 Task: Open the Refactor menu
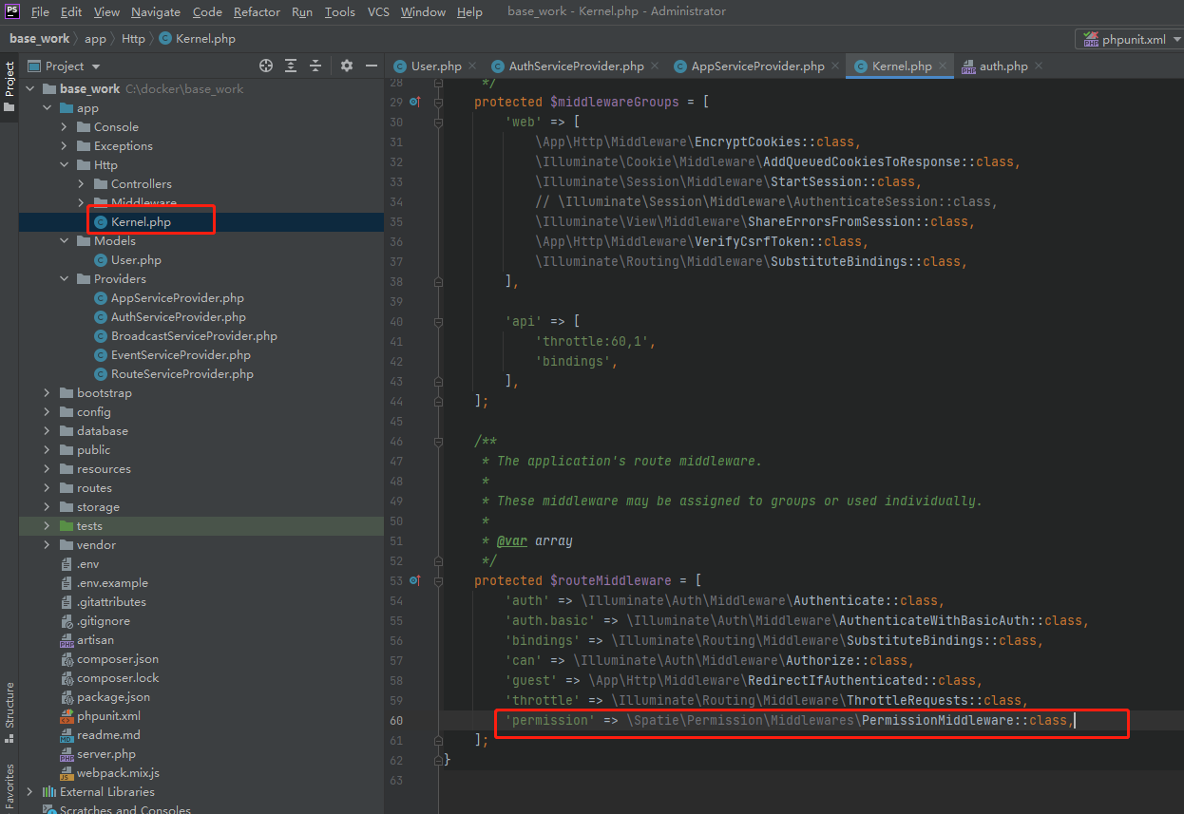257,12
